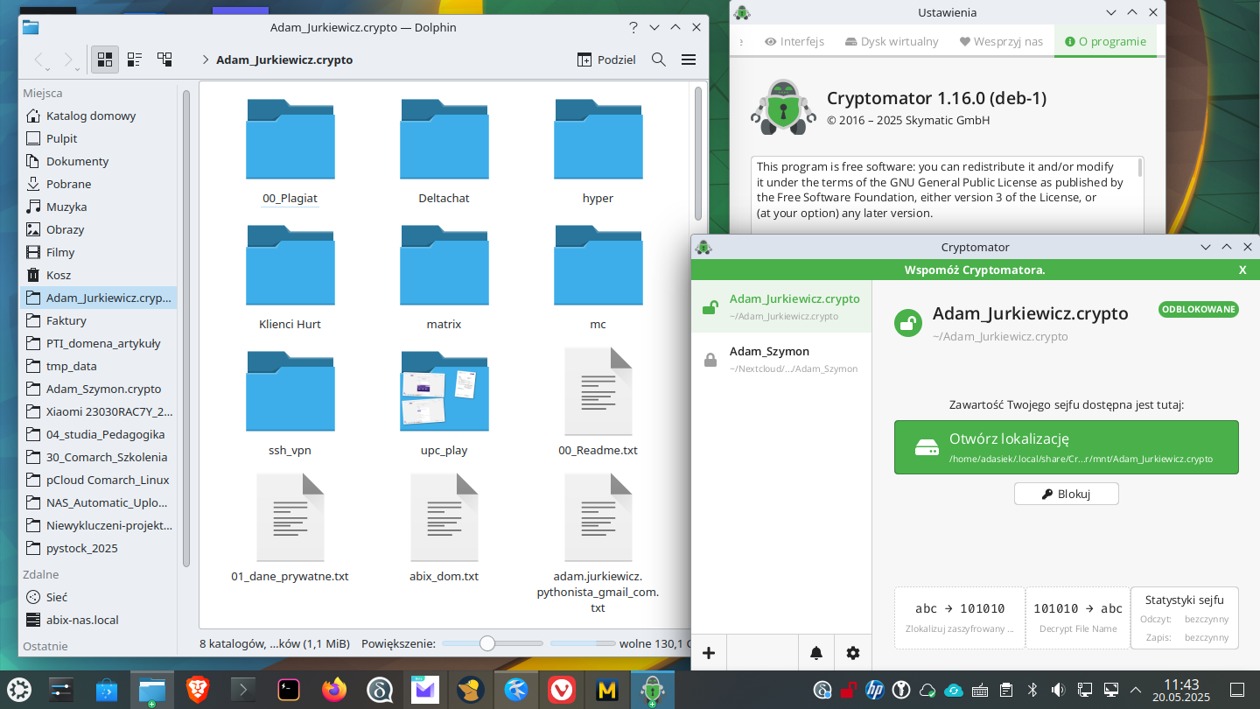Switch Dolphin to icons view mode
This screenshot has width=1260, height=709.
[x=105, y=60]
